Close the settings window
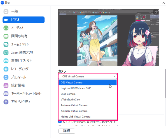 pos(163,3)
